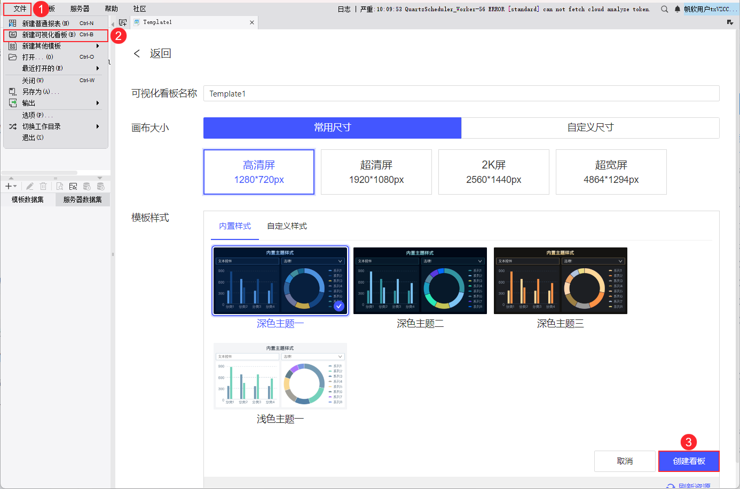Switch to 服务器数据集 tab
Image resolution: width=740 pixels, height=489 pixels.
(83, 199)
